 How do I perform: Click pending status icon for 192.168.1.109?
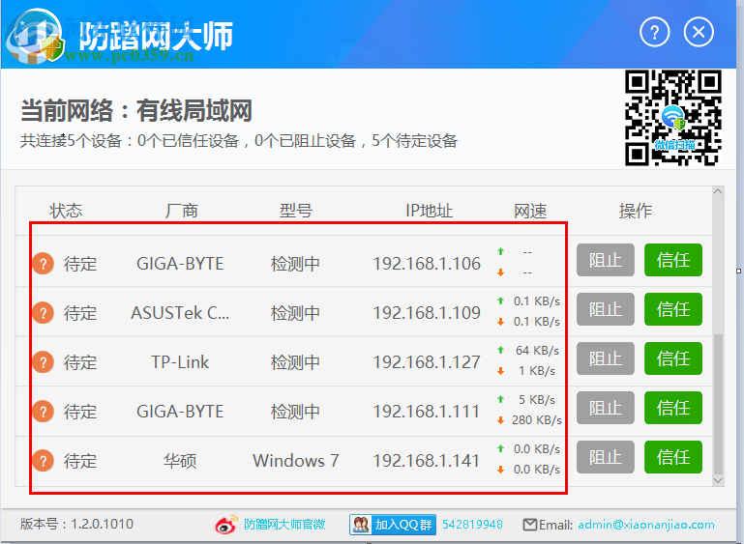44,313
